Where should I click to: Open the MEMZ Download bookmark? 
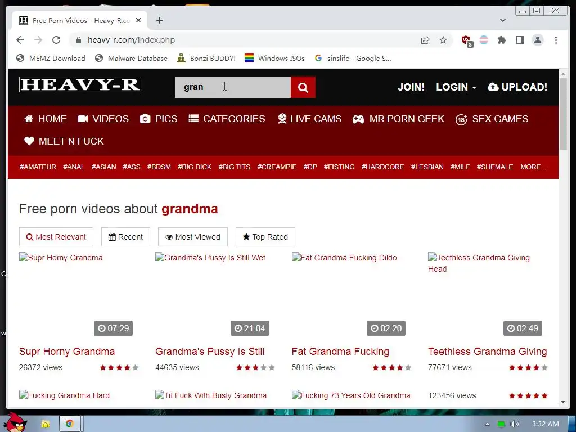click(x=51, y=58)
